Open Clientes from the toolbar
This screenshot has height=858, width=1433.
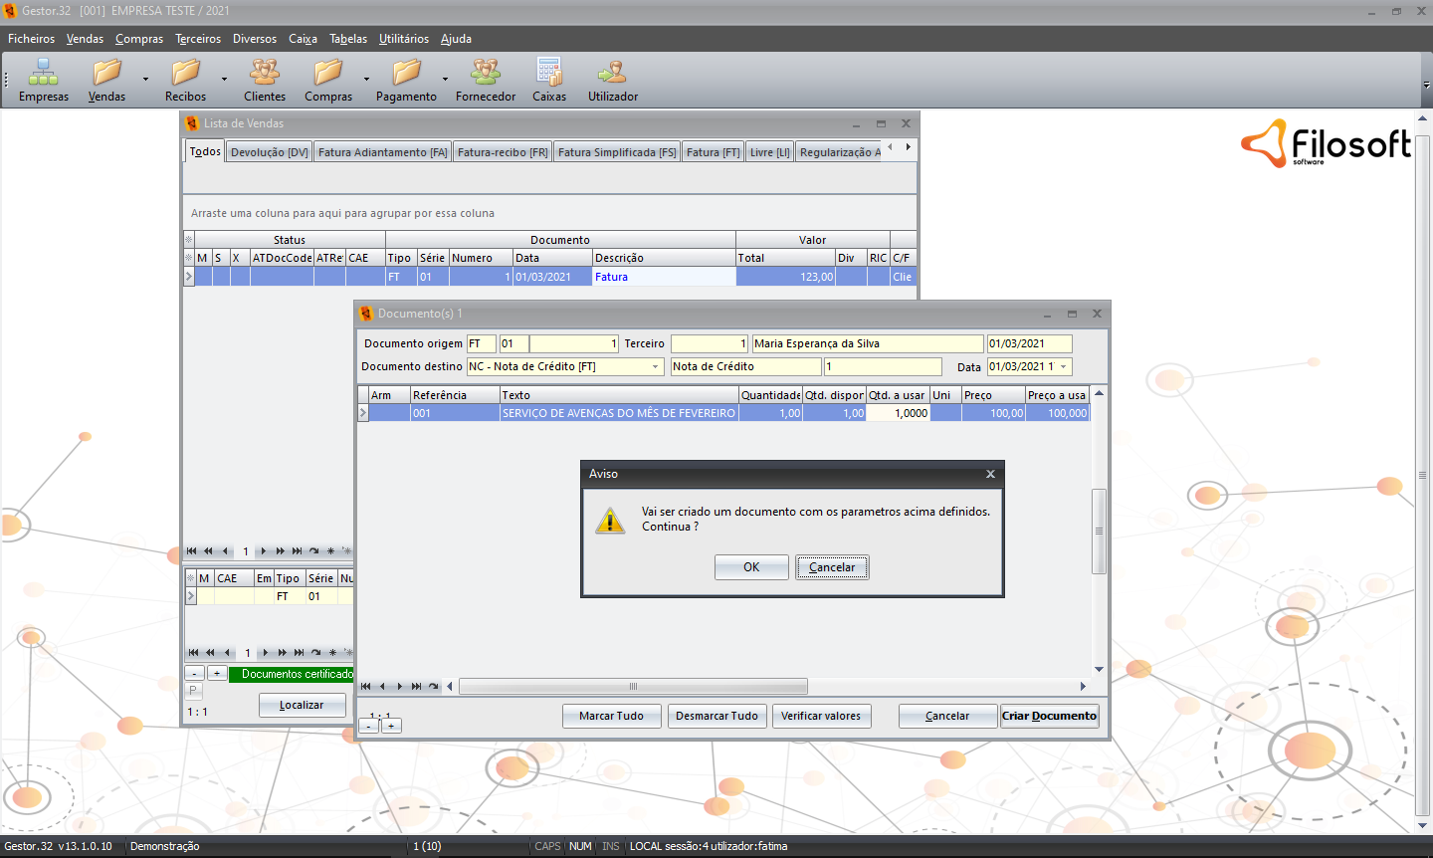[264, 74]
